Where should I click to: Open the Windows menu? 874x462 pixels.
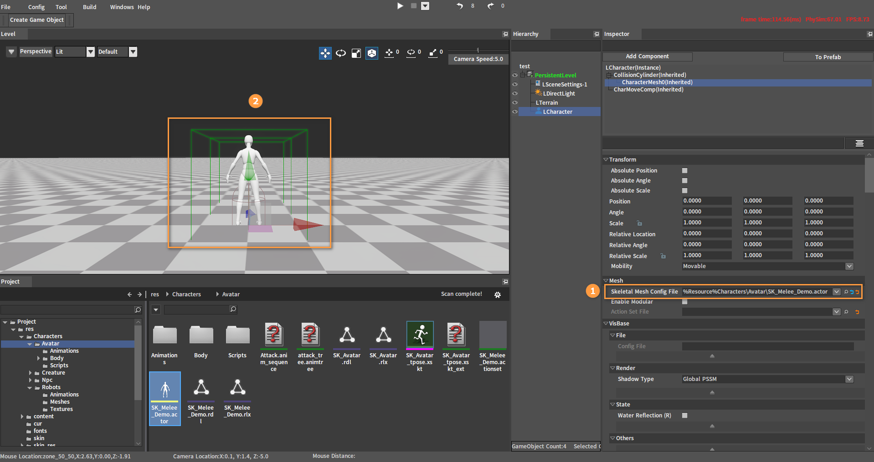coord(122,7)
